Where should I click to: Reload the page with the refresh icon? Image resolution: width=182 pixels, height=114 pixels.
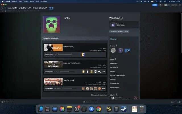point(2,11)
